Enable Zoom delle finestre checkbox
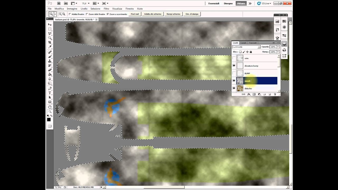Viewport: 338px width, 190px height. click(87, 14)
